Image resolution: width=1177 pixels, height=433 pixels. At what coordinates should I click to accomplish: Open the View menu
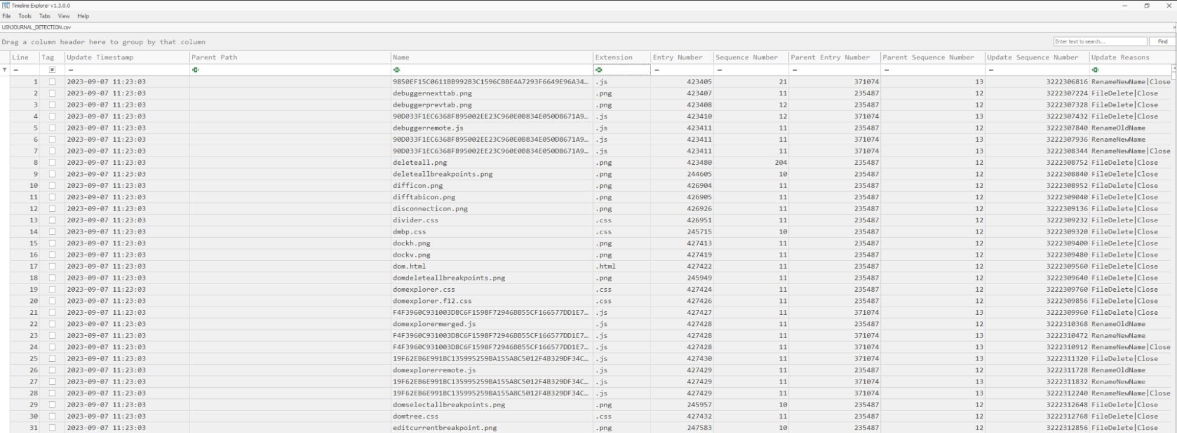[64, 16]
